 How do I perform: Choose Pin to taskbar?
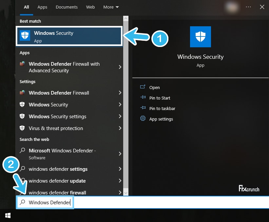(x=162, y=108)
